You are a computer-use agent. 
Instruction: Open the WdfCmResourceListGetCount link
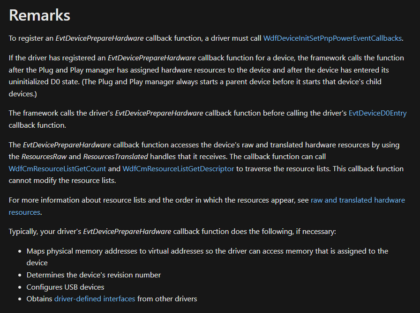[x=57, y=168]
